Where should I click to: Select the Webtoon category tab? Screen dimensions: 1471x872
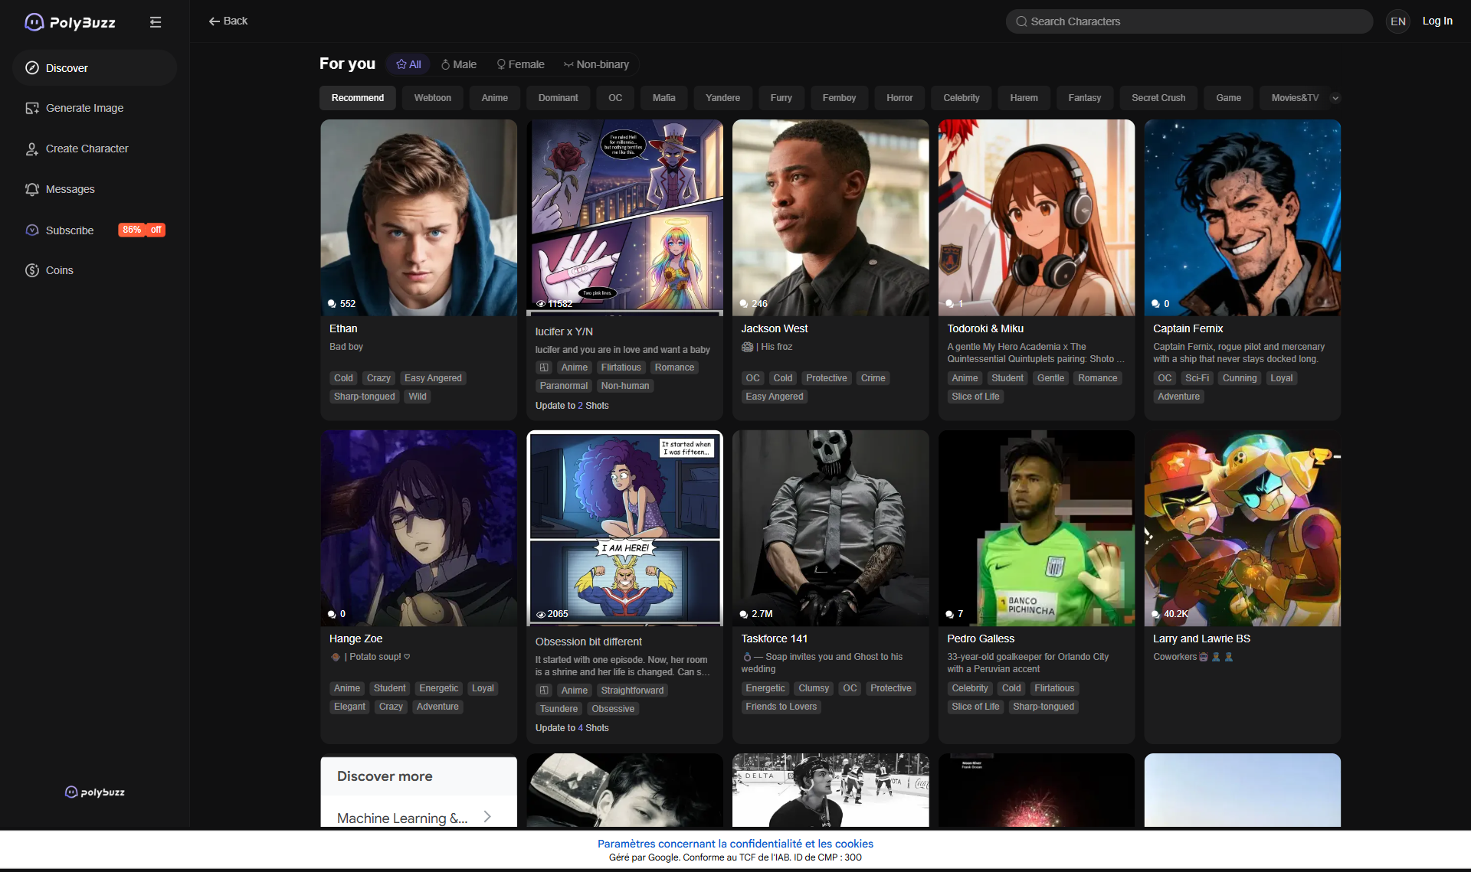[x=433, y=98]
